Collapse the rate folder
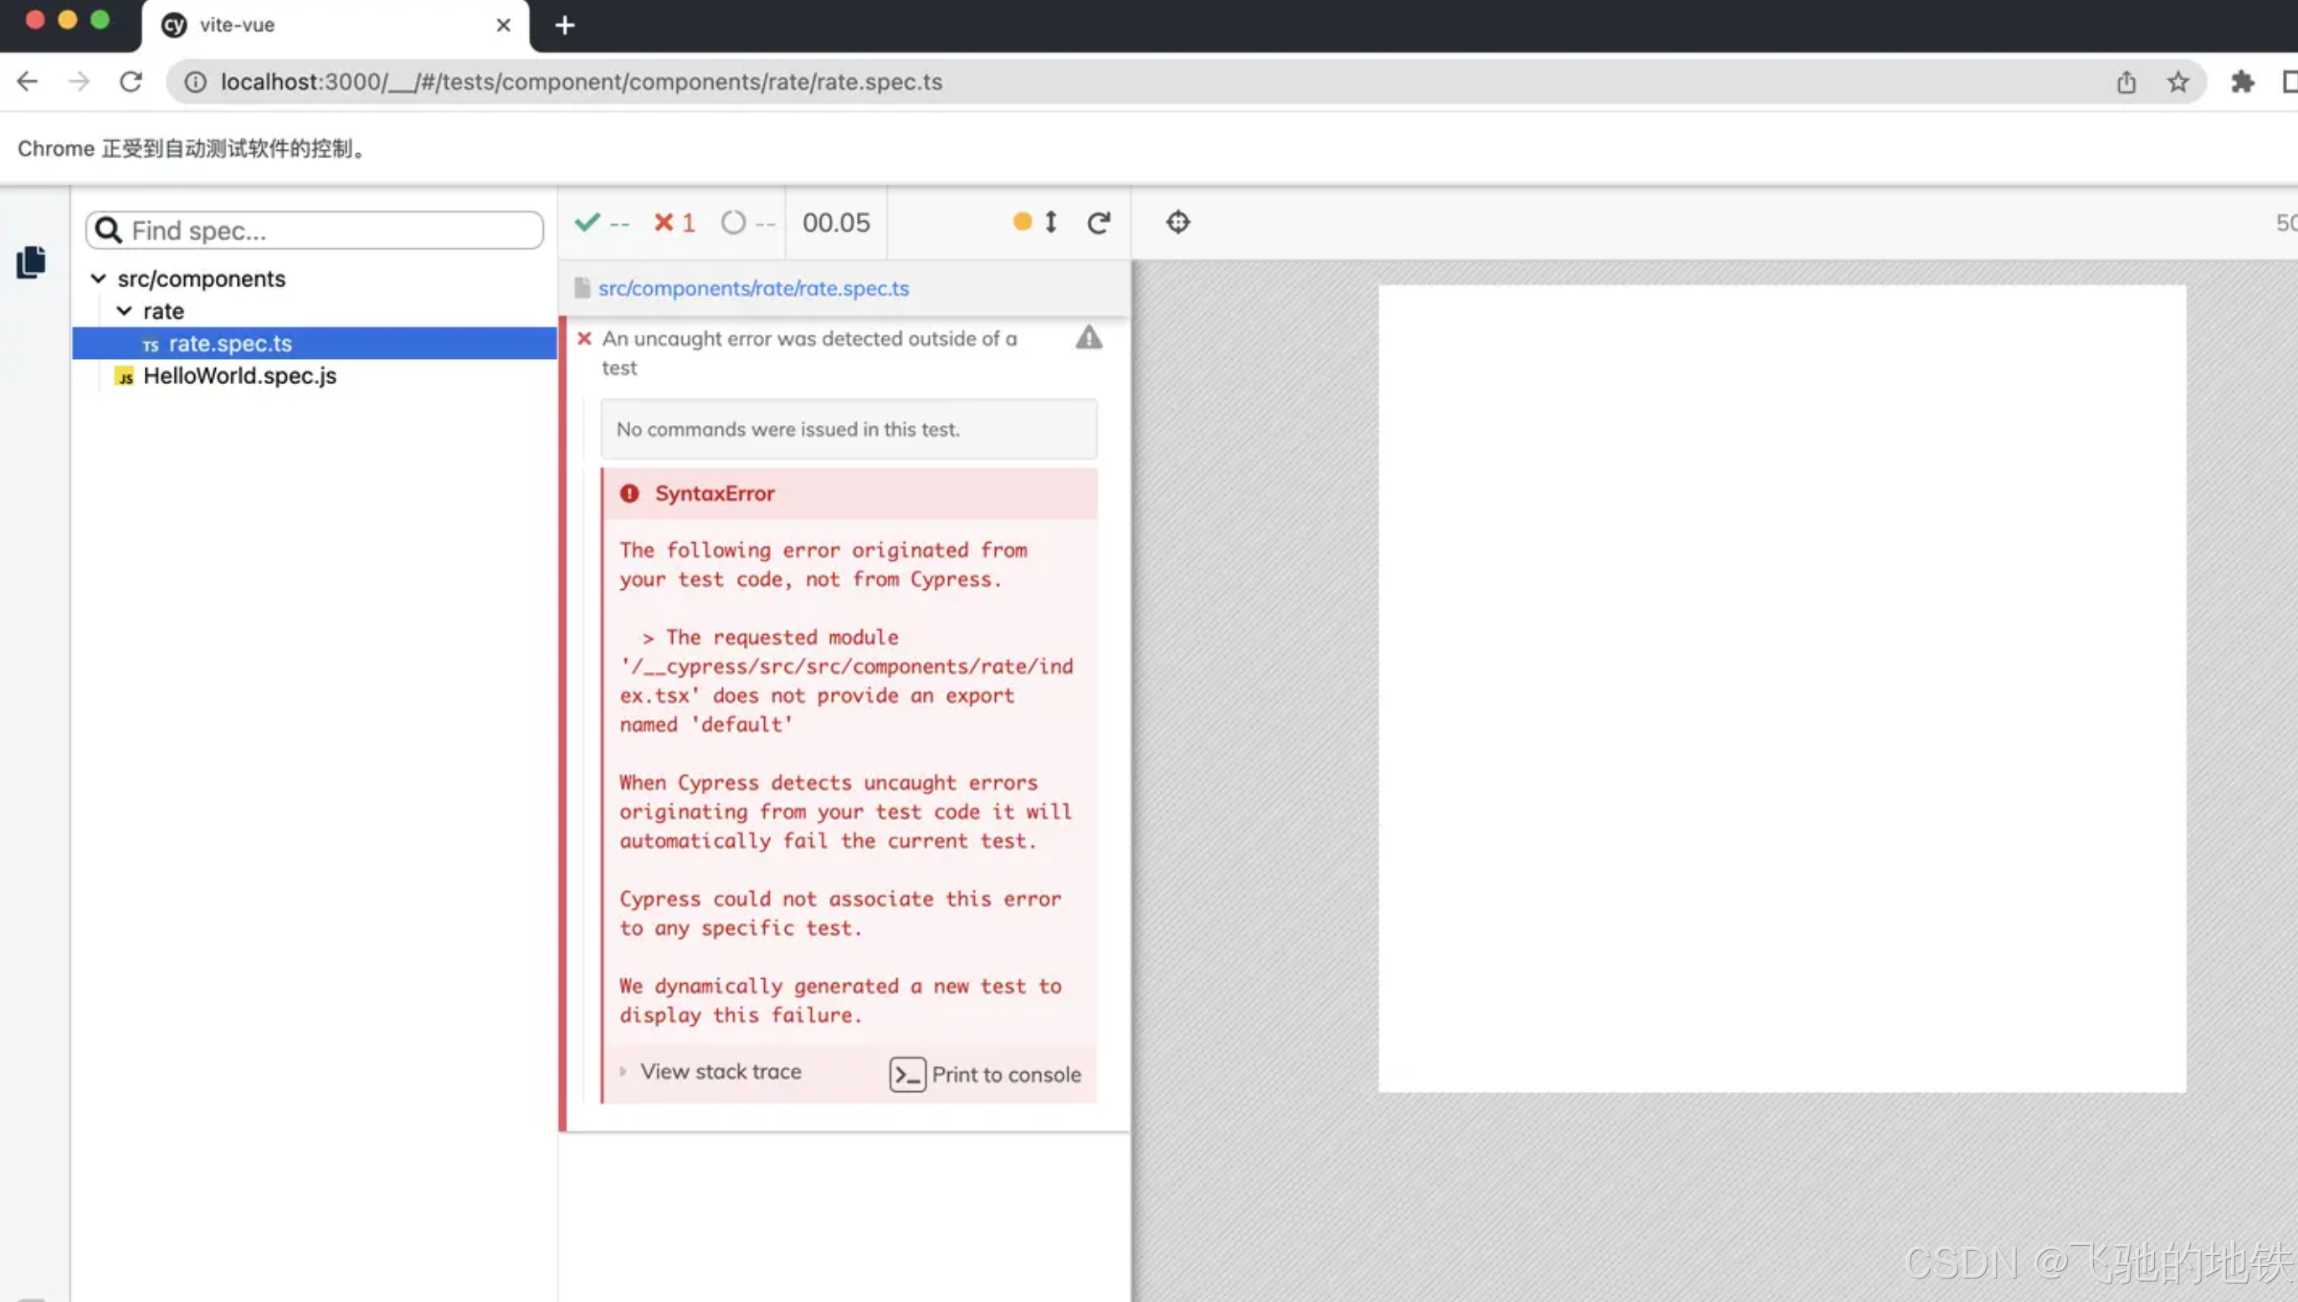This screenshot has width=2298, height=1302. (125, 311)
